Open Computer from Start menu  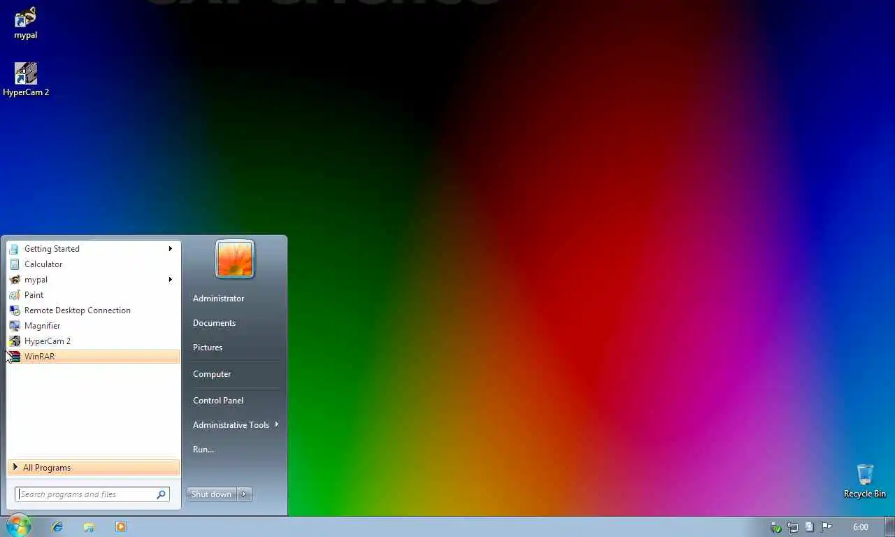[x=212, y=374]
